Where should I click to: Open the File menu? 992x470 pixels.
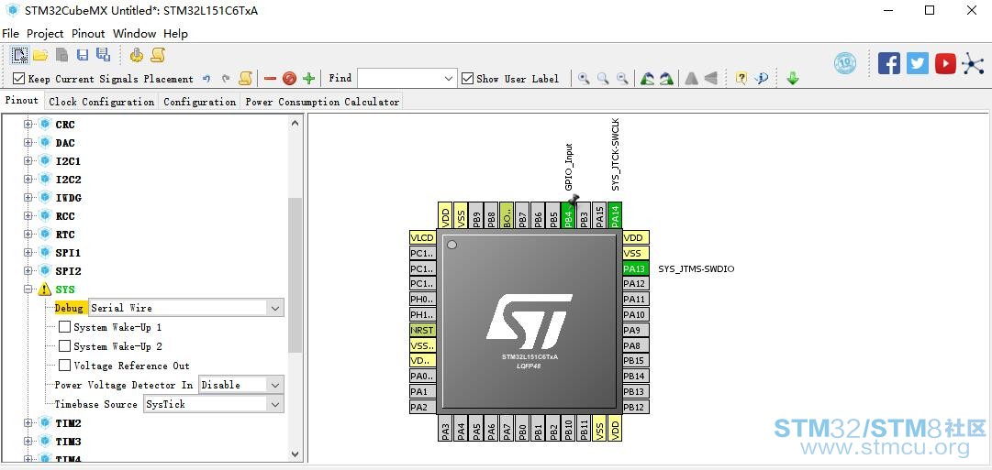click(11, 34)
